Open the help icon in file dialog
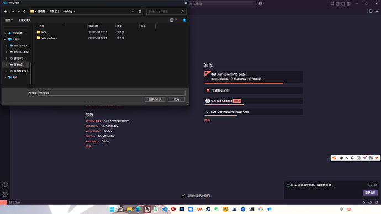 [184, 20]
